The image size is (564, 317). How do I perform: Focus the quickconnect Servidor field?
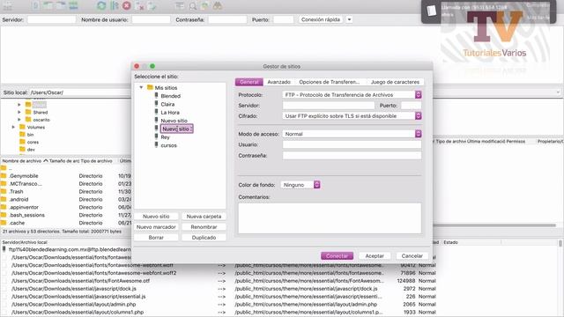pos(51,19)
